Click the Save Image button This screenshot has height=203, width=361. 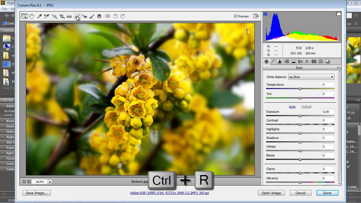coord(37,193)
